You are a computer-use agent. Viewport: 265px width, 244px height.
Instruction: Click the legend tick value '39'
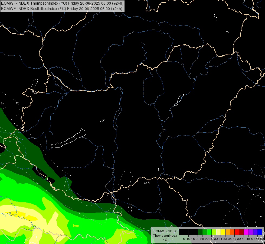[x=239, y=239]
